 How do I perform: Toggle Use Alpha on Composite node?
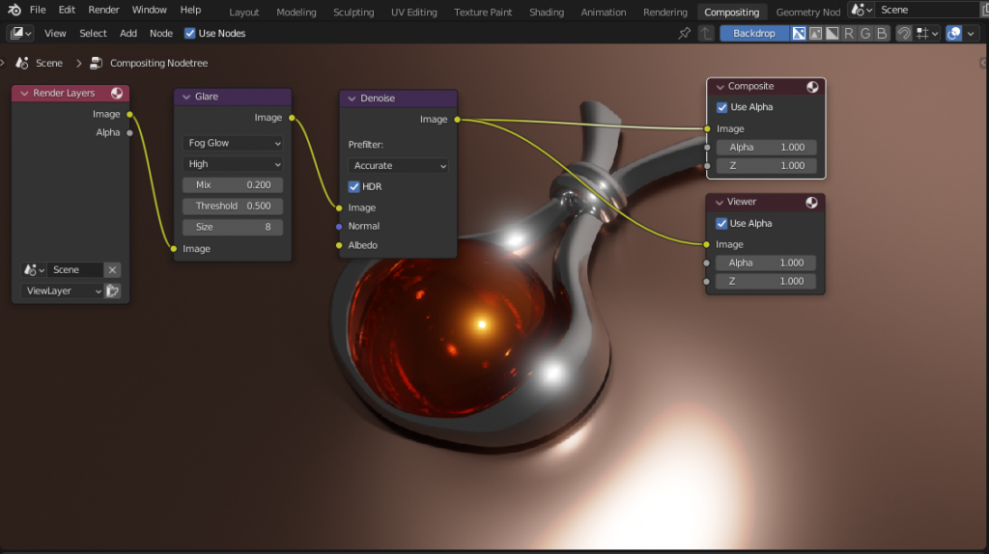(722, 107)
